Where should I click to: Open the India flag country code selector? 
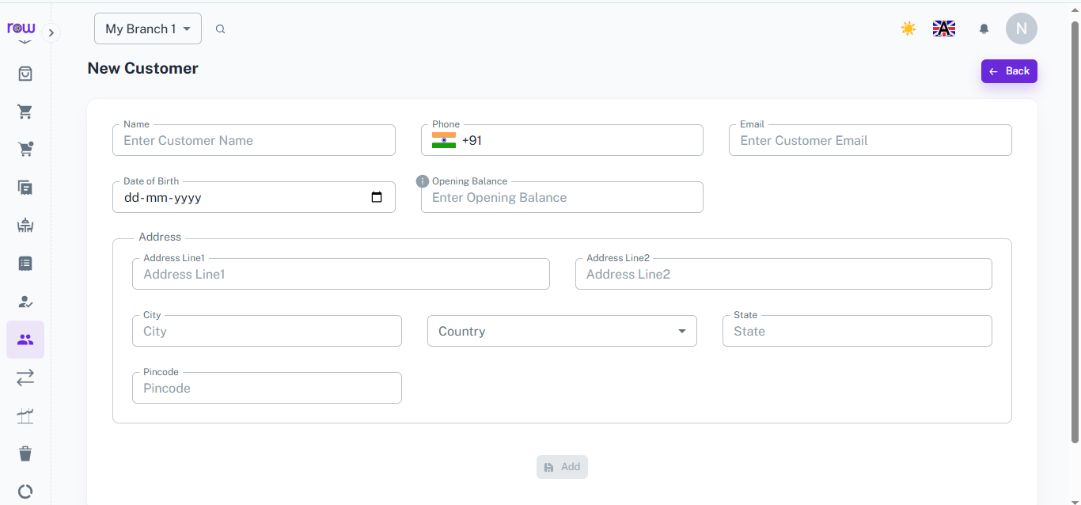pyautogui.click(x=444, y=140)
